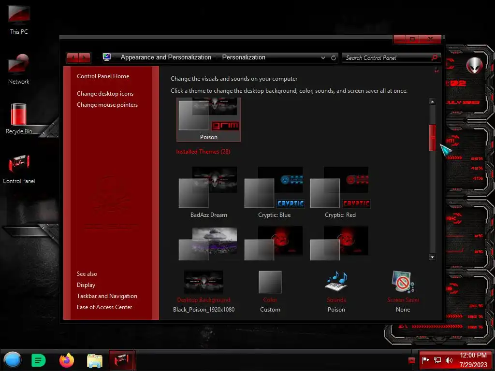495x371 pixels.
Task: Open Change mouse pointers link
Action: (x=107, y=105)
